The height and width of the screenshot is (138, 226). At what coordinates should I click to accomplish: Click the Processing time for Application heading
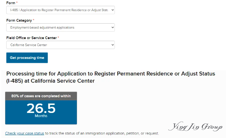(111, 77)
